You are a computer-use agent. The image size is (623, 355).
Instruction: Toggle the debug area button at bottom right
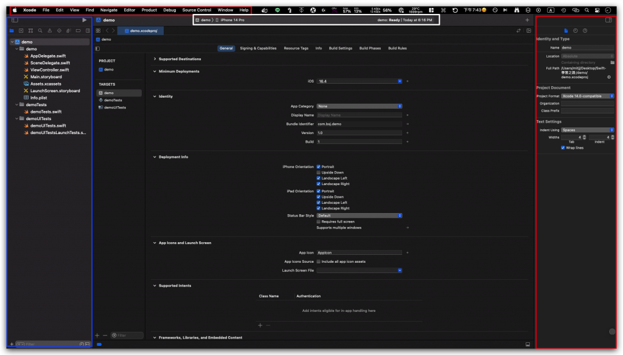[x=527, y=344]
